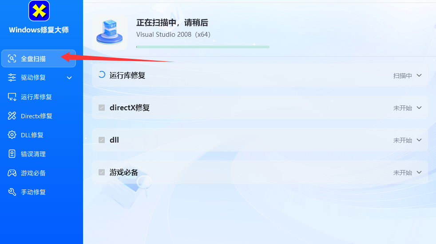
Task: Toggle the dll checkbox
Action: click(102, 140)
